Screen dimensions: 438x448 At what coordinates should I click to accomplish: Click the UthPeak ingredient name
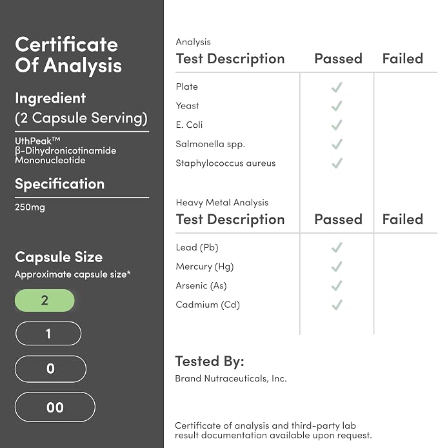tap(37, 141)
